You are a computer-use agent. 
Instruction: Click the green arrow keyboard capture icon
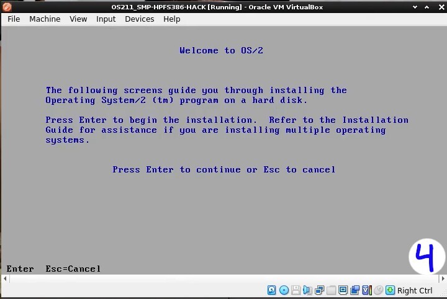click(390, 290)
